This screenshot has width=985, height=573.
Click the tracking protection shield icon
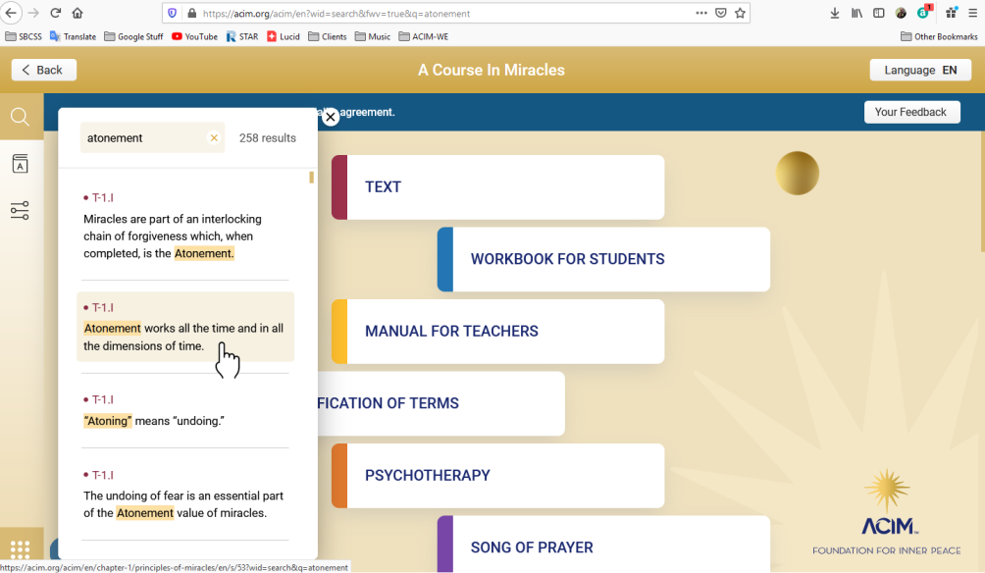point(172,13)
